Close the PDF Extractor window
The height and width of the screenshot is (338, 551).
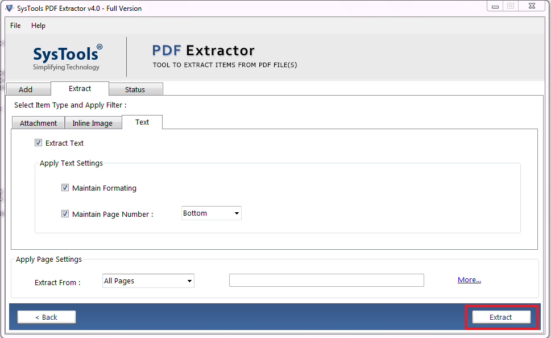tap(532, 6)
